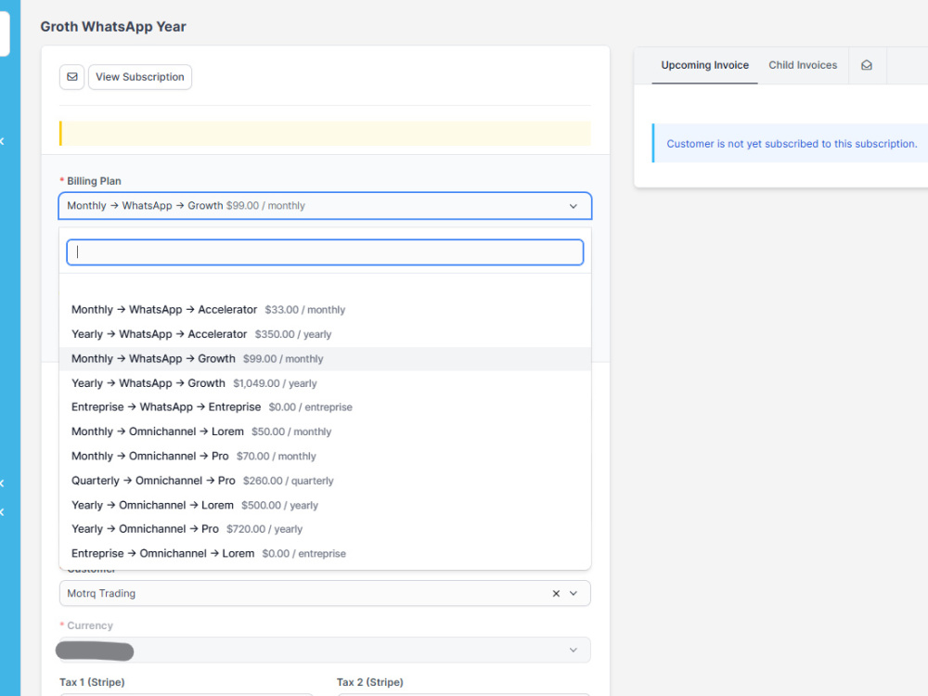Select Monthly Omnichannel Pro $70.00 plan
Viewport: 928px width, 696px height.
tap(325, 457)
